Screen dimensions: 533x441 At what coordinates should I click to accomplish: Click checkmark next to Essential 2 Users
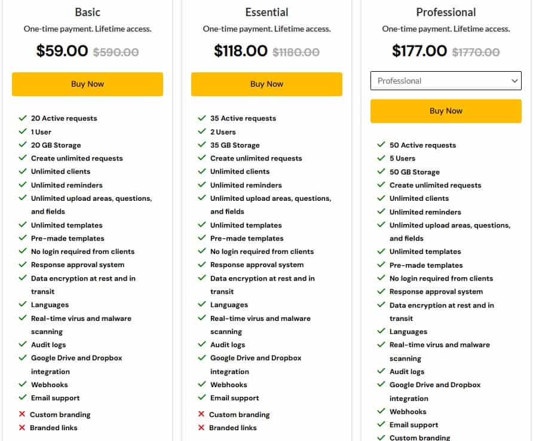(x=202, y=131)
